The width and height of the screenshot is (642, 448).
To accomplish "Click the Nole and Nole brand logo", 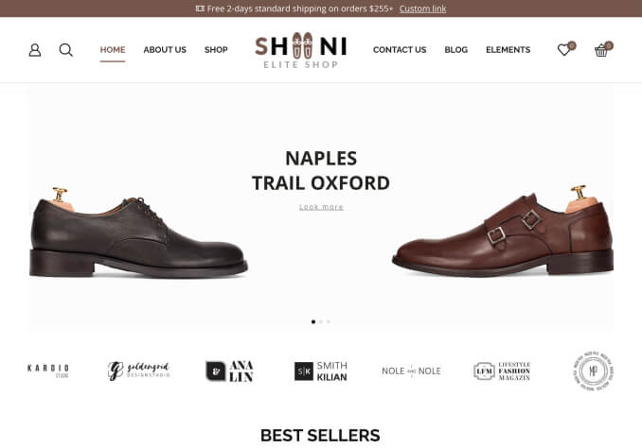I will click(411, 370).
